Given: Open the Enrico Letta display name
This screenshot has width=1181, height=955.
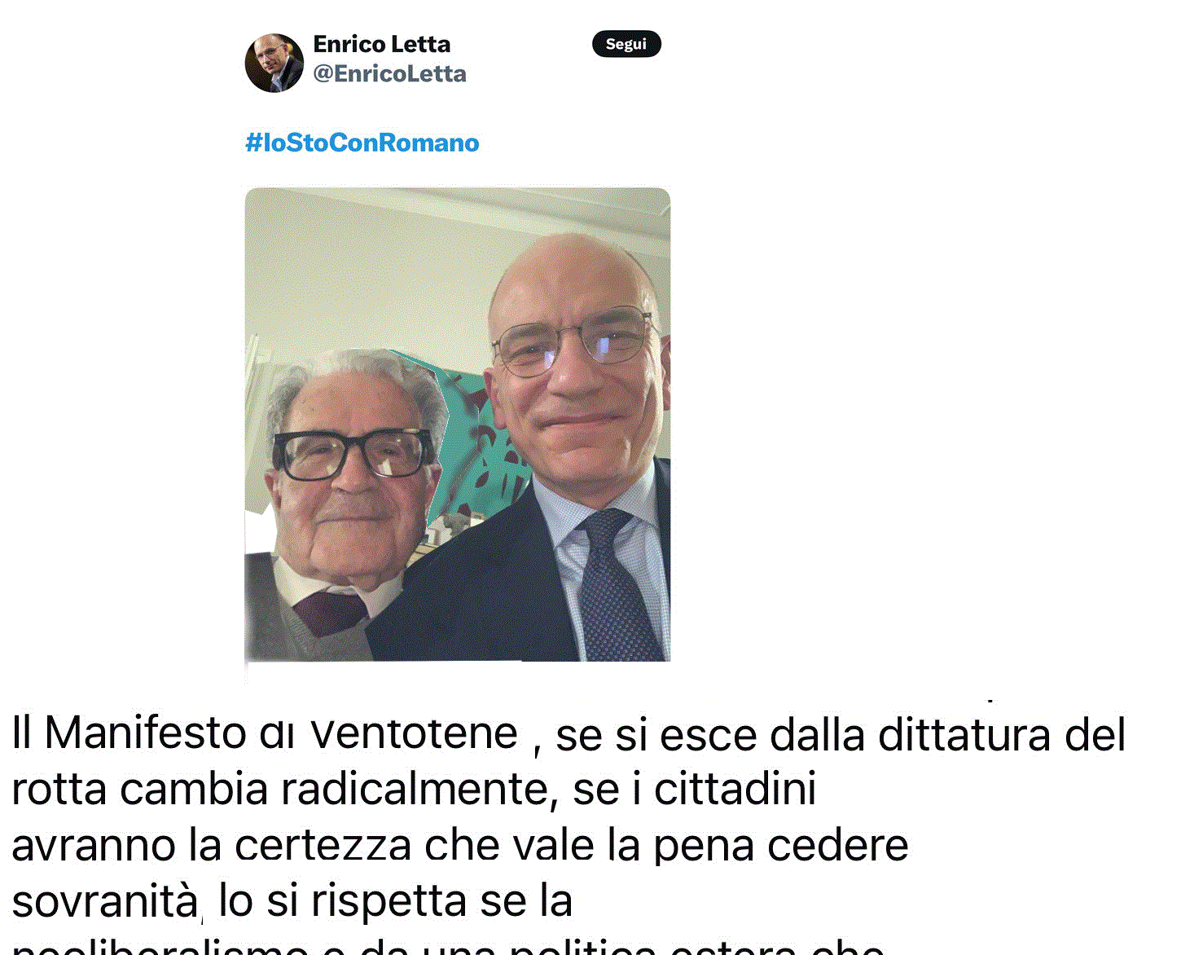Looking at the screenshot, I should (x=381, y=44).
